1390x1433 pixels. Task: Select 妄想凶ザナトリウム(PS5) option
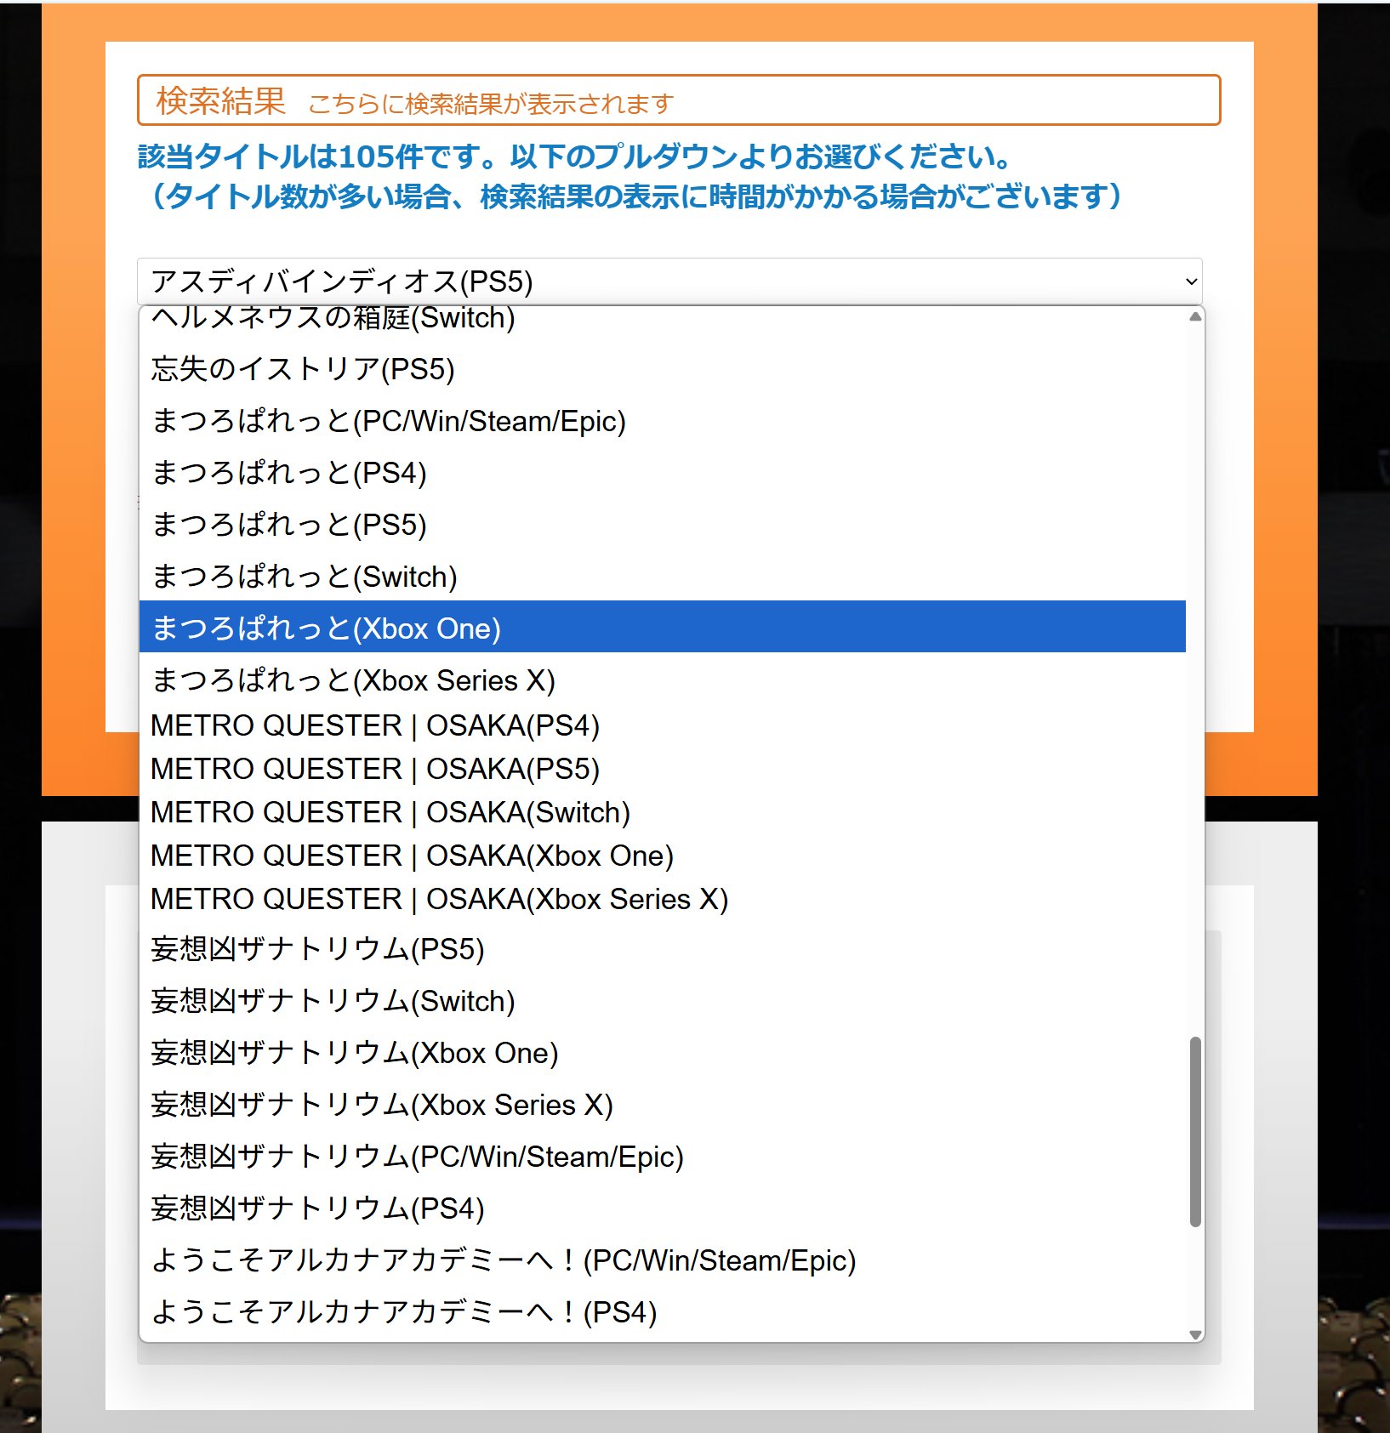[x=663, y=948]
